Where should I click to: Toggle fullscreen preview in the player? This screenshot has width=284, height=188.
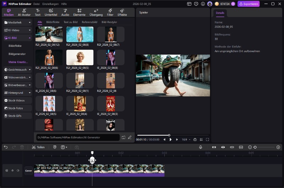click(207, 140)
